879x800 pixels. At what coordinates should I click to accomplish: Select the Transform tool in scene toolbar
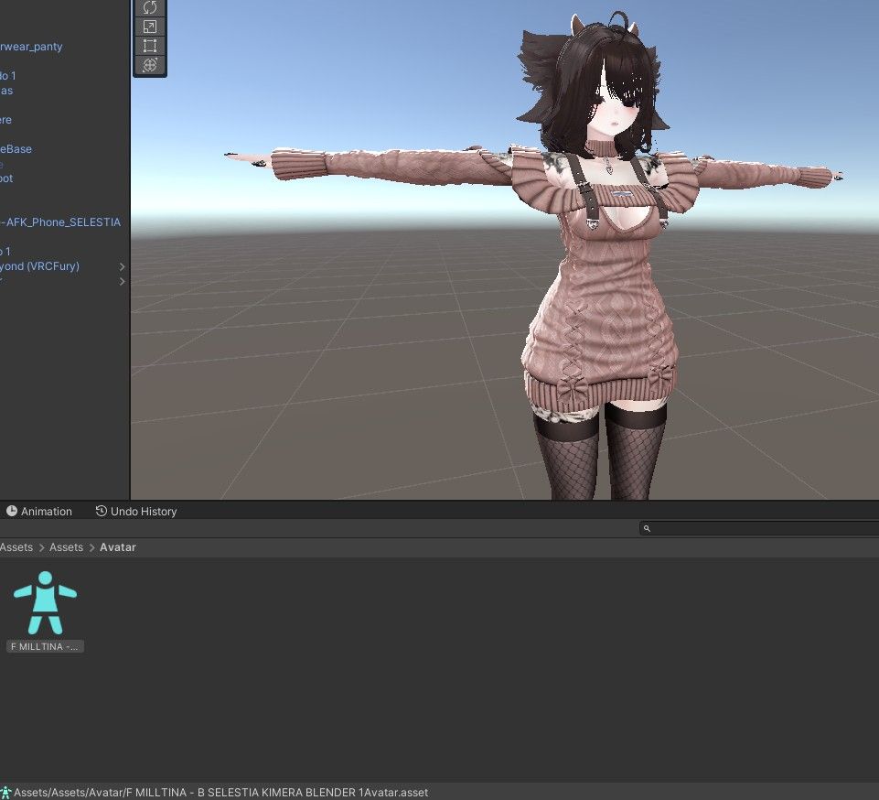pyautogui.click(x=150, y=64)
